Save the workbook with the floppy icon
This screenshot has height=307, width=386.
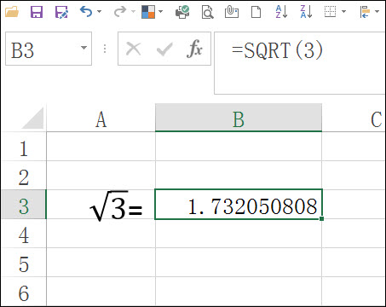tap(37, 12)
